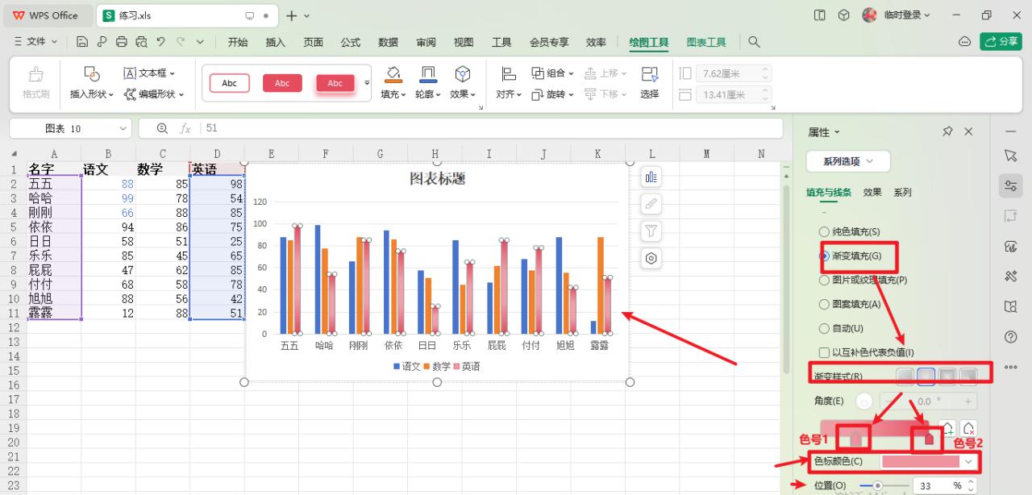
Task: Switch to 效果 tab in properties panel
Action: click(x=872, y=193)
